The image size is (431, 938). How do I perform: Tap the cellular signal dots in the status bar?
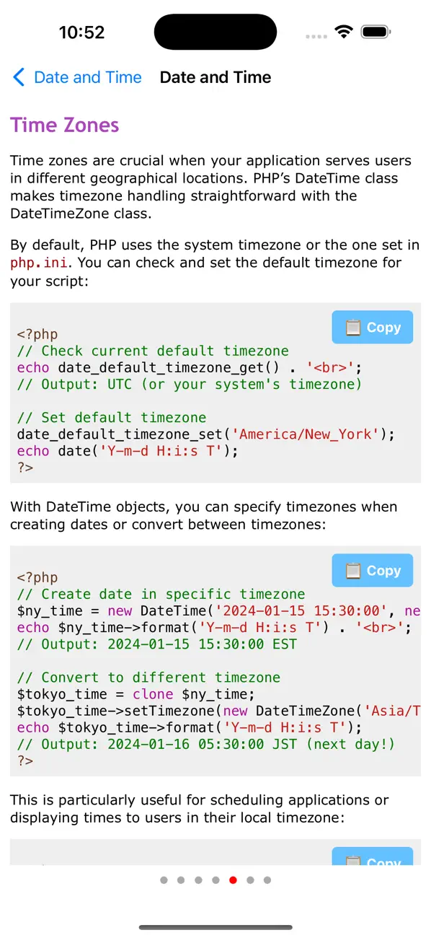(316, 35)
